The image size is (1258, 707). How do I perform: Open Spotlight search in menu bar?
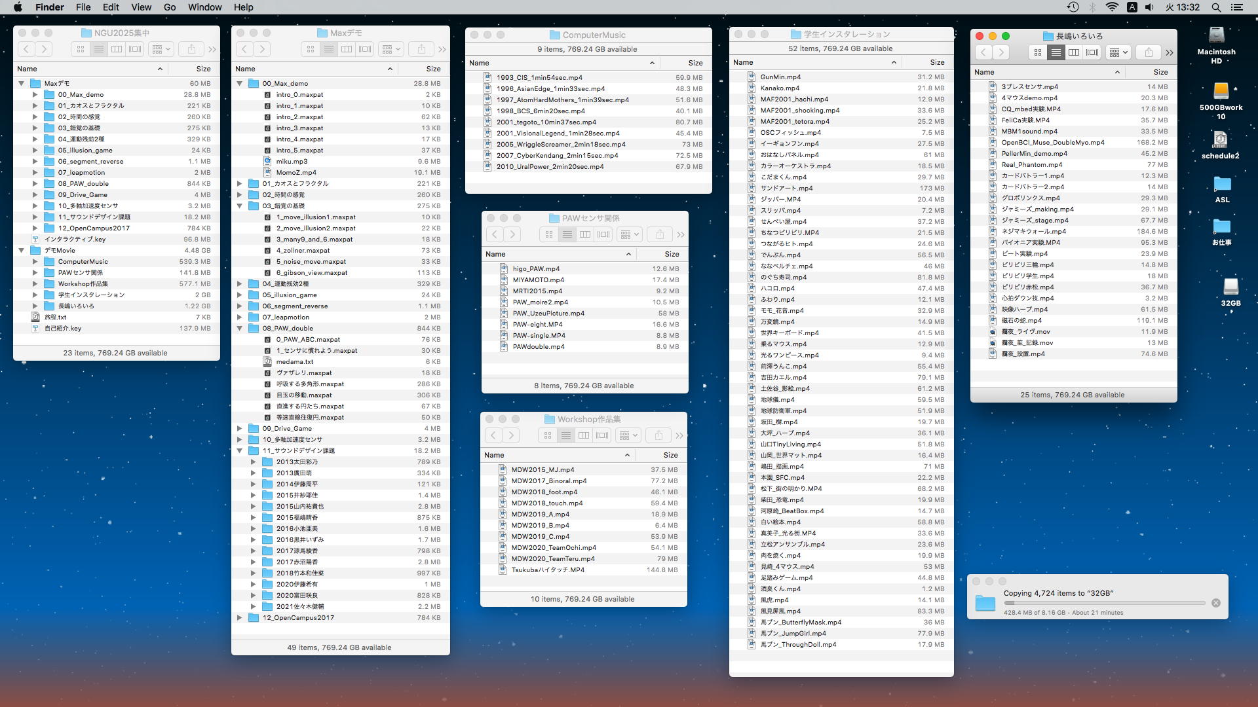tap(1216, 7)
